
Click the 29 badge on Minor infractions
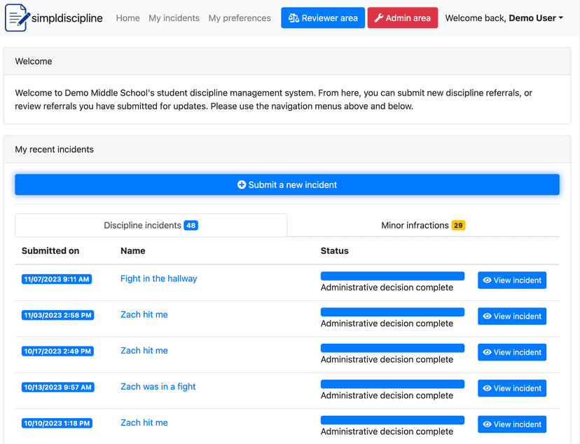click(x=458, y=225)
